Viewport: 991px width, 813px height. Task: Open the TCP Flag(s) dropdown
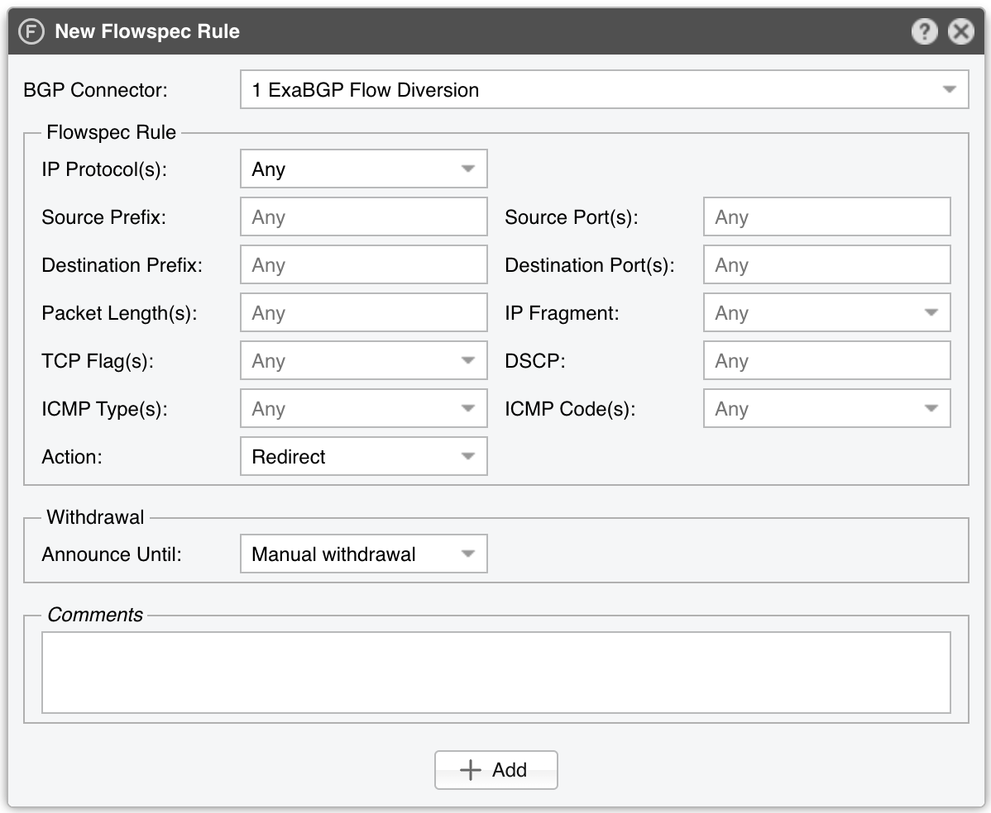[363, 360]
